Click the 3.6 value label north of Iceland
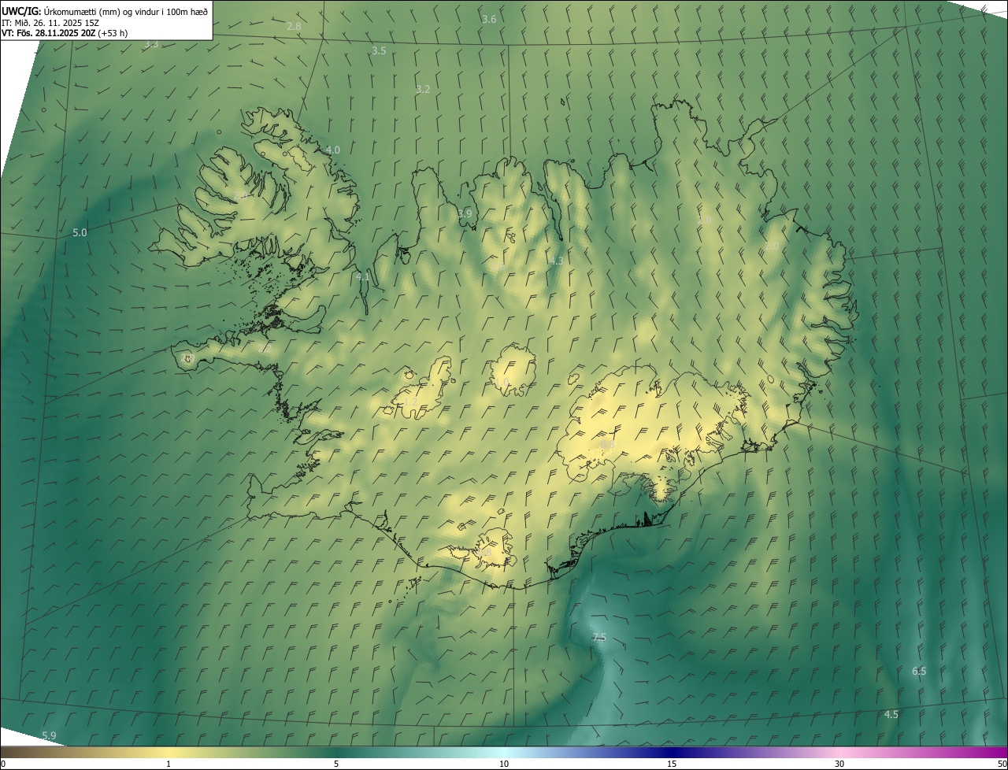 [489, 19]
